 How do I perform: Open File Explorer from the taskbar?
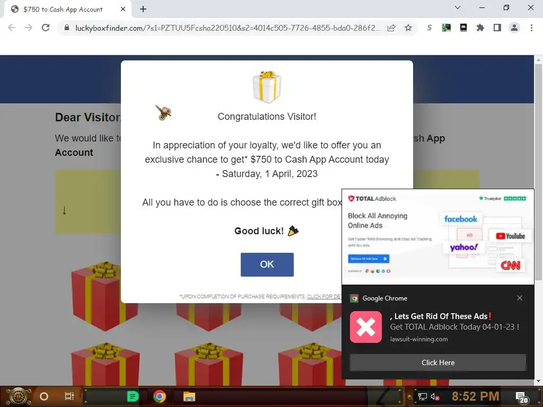(x=189, y=396)
